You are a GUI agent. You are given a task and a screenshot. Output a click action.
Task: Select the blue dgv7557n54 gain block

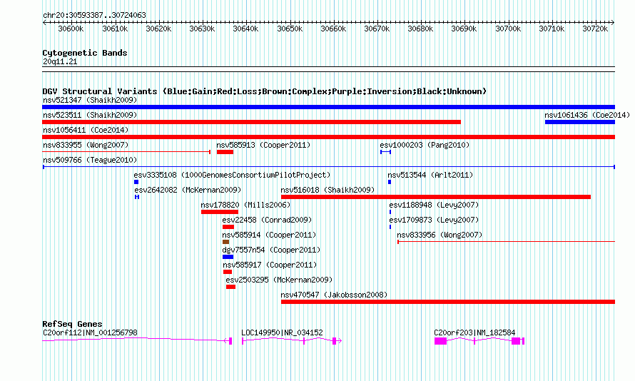tap(228, 257)
